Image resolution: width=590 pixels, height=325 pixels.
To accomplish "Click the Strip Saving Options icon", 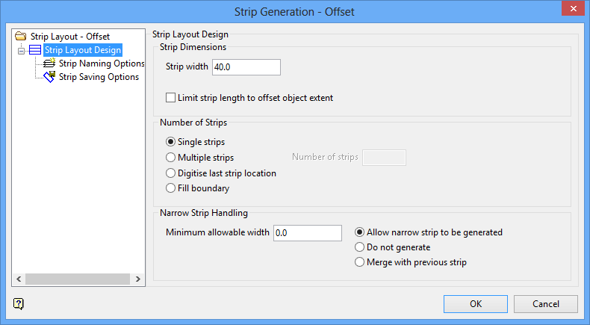I will pyautogui.click(x=50, y=77).
